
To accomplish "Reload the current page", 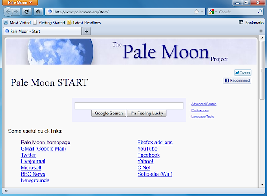I will click(27, 12).
